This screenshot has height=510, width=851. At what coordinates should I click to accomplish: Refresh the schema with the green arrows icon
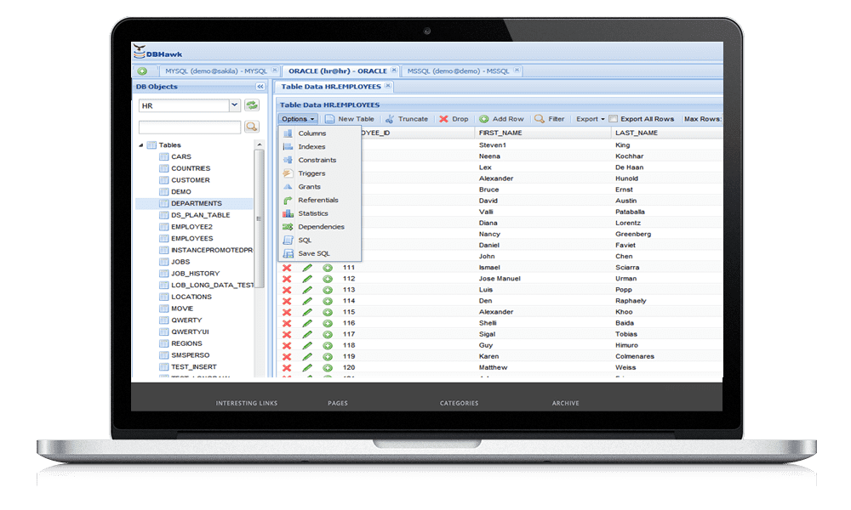[x=252, y=105]
